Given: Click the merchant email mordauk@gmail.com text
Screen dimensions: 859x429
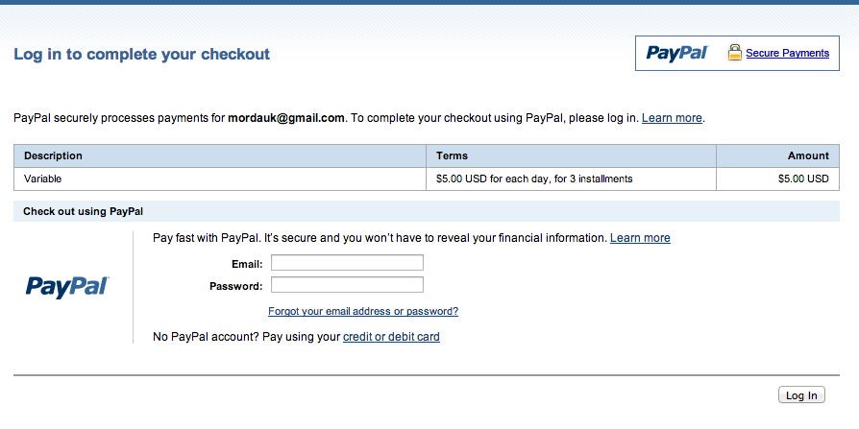Looking at the screenshot, I should pyautogui.click(x=286, y=118).
